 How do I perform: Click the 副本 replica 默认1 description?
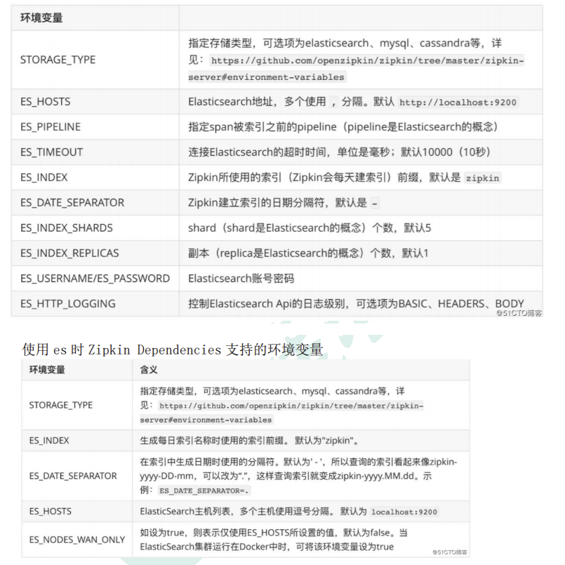(x=308, y=253)
